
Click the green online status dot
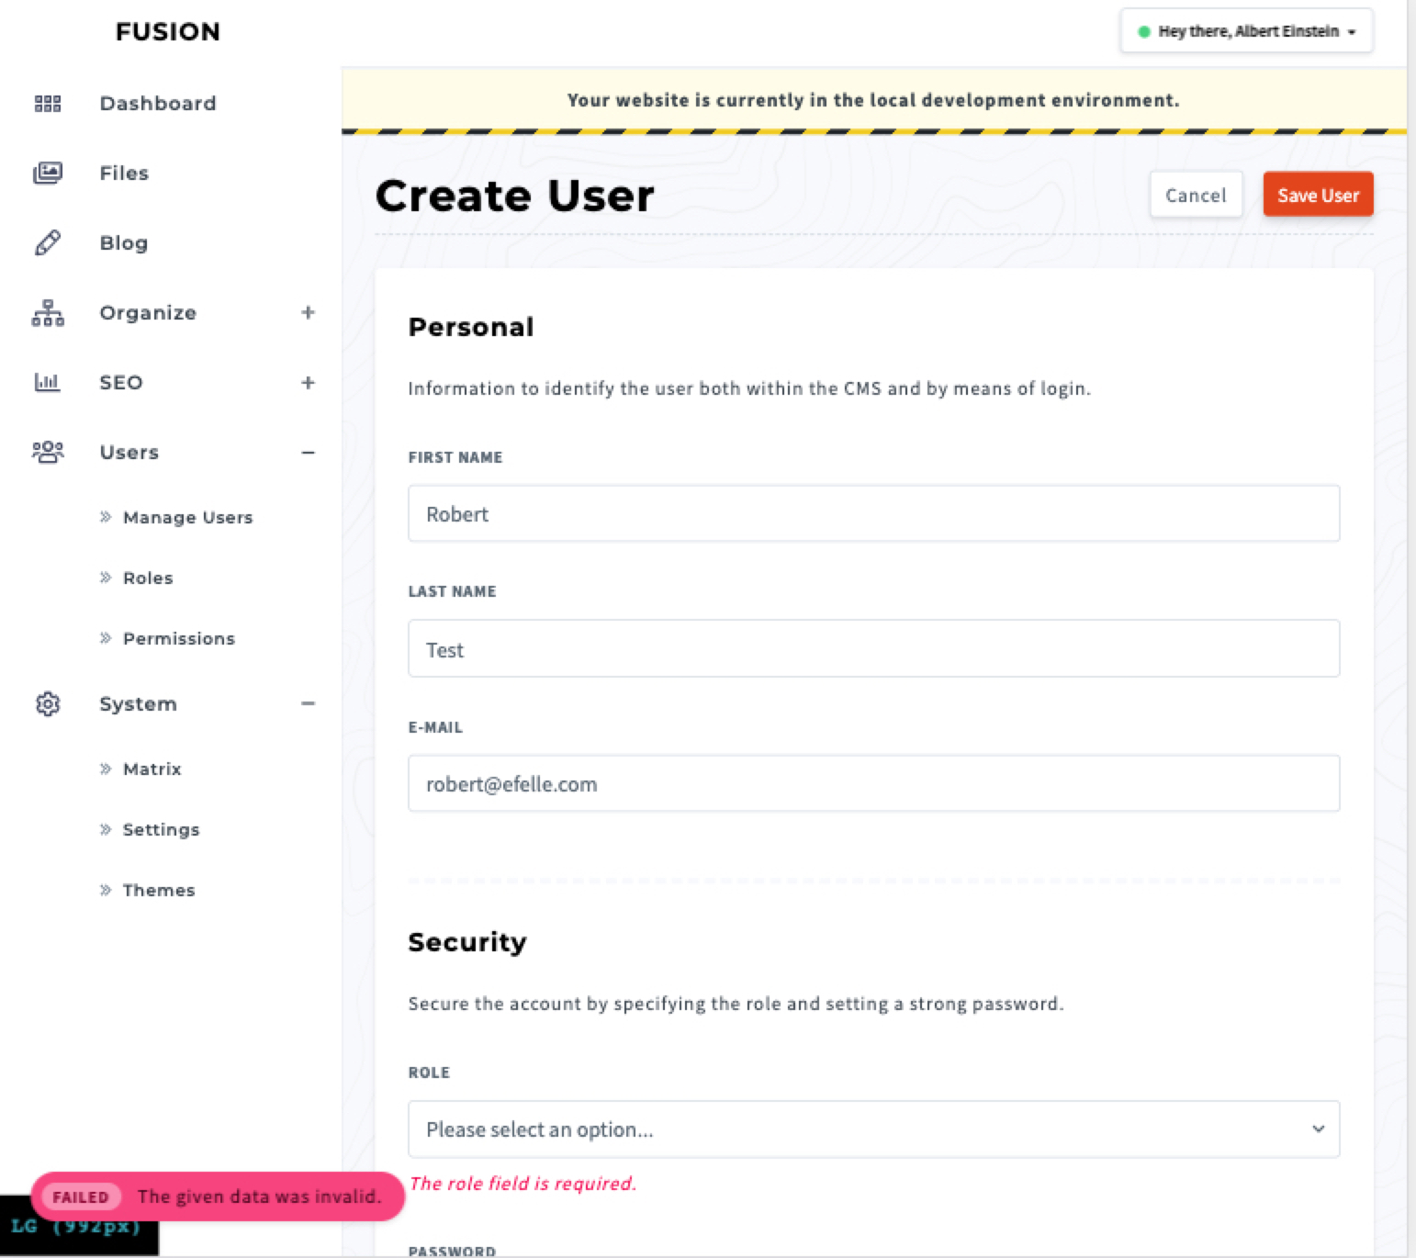(x=1144, y=30)
